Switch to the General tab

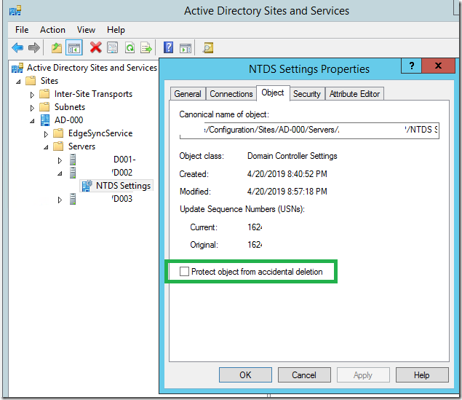coord(188,94)
